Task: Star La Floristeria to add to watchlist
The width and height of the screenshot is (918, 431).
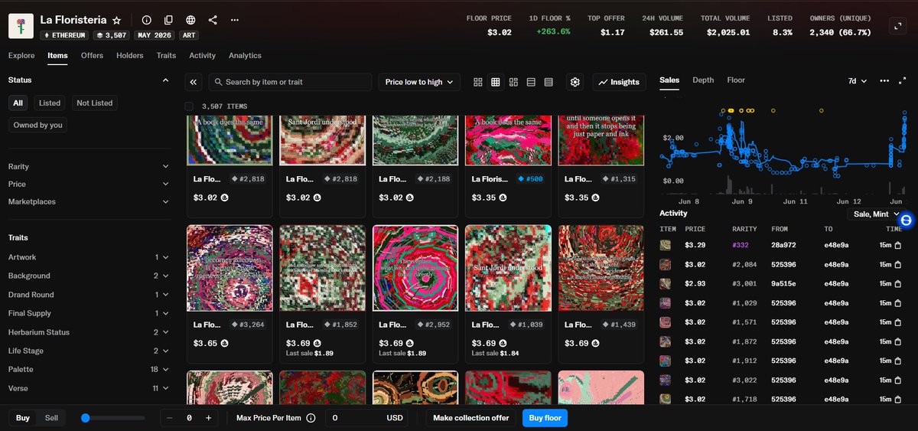Action: pos(116,20)
